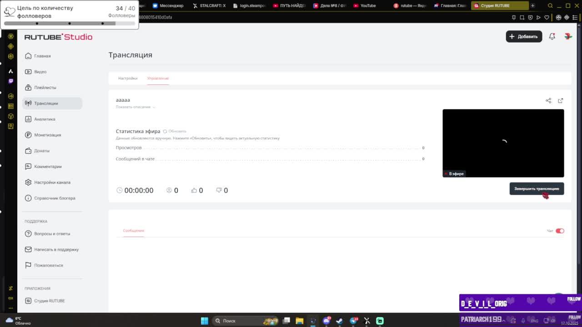582x327 pixels.
Task: Switch to ПУТЬ НАЙДЕН browser tab
Action: [x=289, y=5]
